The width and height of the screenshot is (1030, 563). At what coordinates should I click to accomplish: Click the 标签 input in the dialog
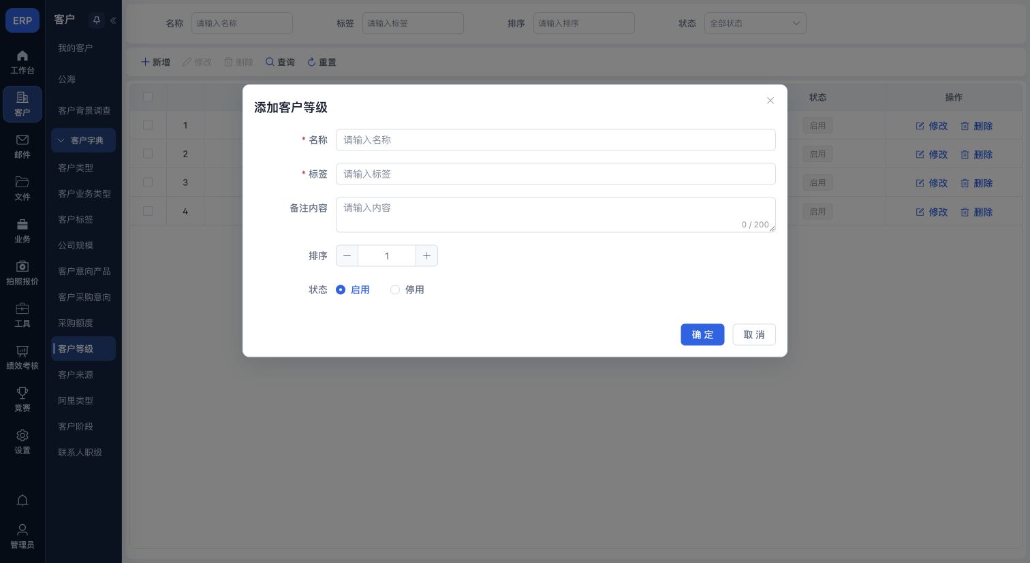click(x=556, y=174)
